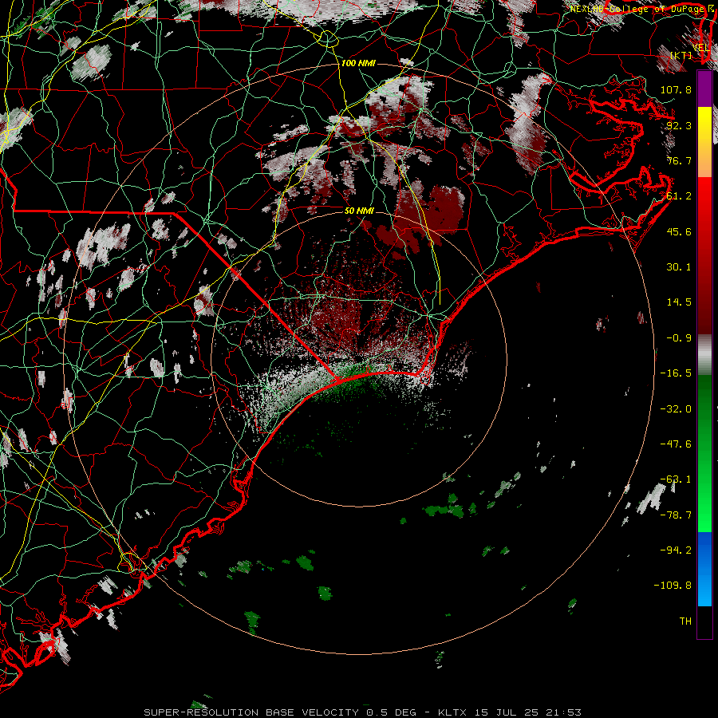Select the -32.0 value on velocity scale
The height and width of the screenshot is (718, 718).
pyautogui.click(x=676, y=409)
